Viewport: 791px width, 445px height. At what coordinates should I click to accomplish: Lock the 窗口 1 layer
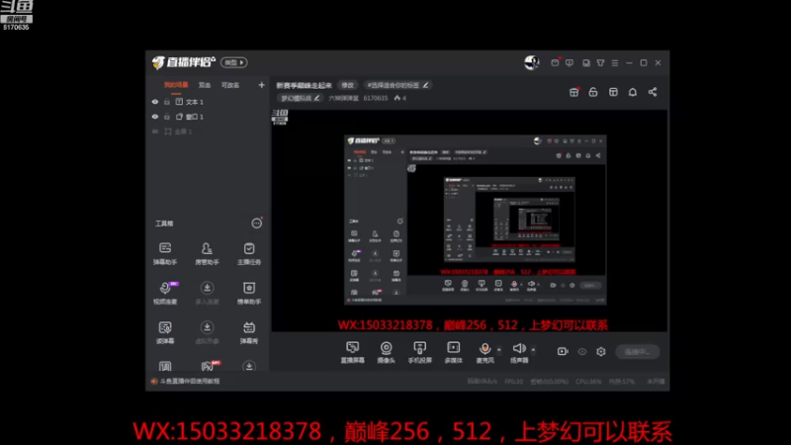[166, 117]
